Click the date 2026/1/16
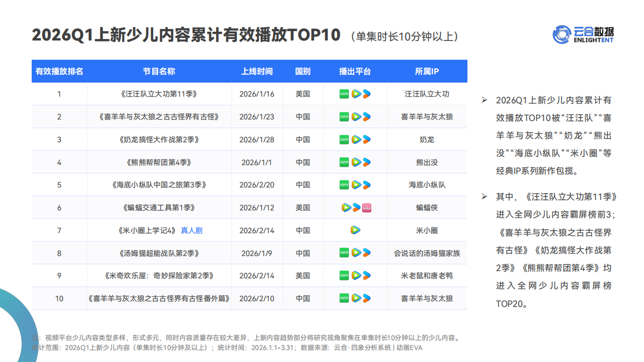 click(x=257, y=94)
